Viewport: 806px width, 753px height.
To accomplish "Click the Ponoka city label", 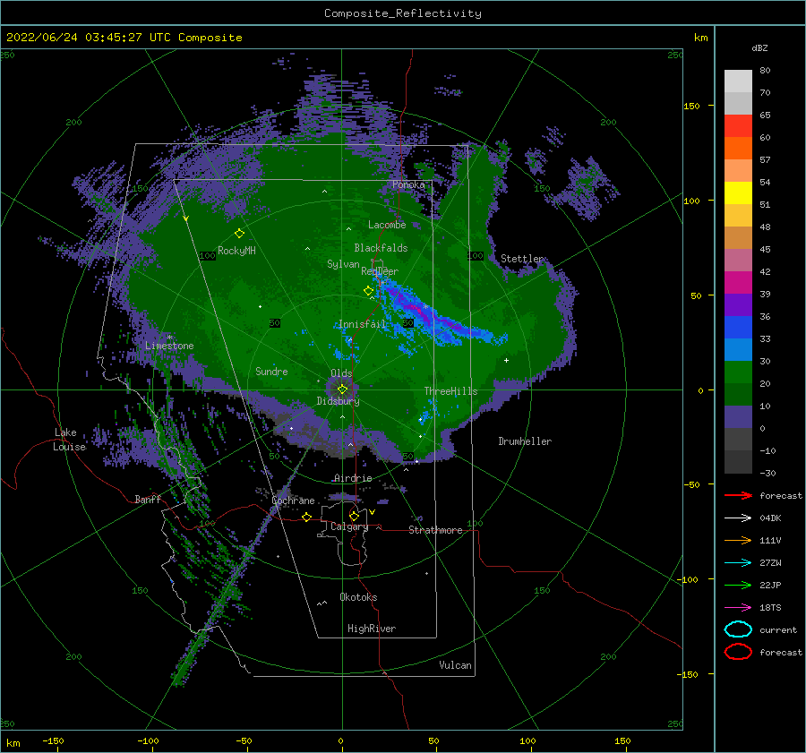I will point(408,184).
